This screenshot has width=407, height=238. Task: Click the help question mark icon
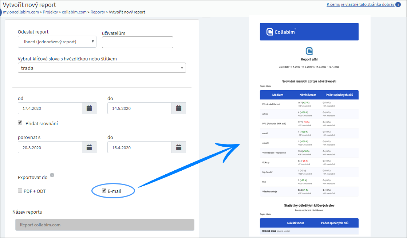pos(398,5)
